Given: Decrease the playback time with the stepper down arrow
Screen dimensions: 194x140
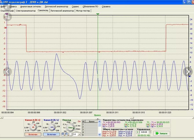Looking at the screenshot, I should pyautogui.click(x=150, y=133).
